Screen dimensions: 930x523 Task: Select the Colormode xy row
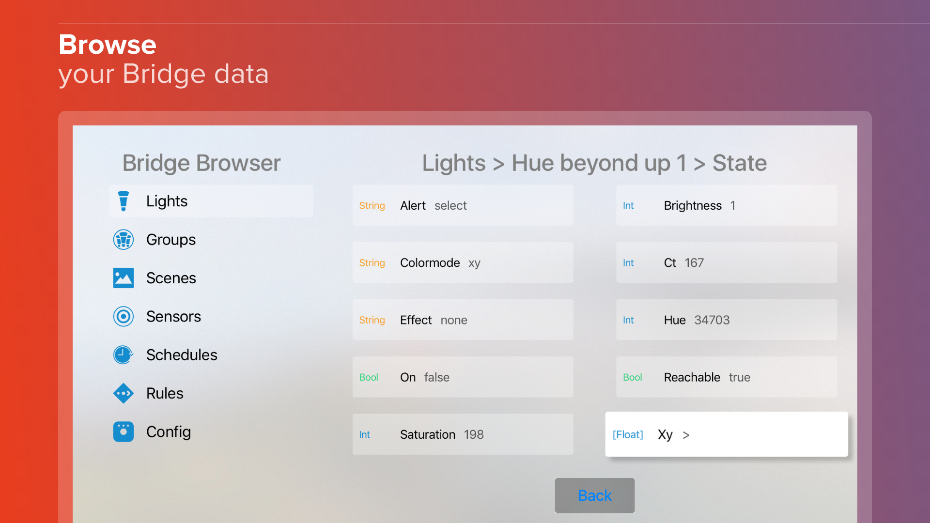[x=463, y=262]
